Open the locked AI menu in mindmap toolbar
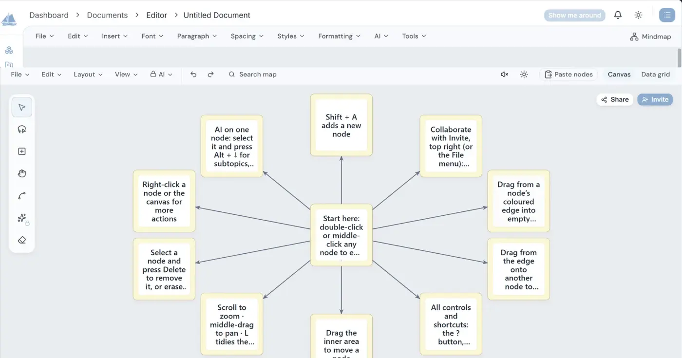The width and height of the screenshot is (682, 358). point(161,75)
